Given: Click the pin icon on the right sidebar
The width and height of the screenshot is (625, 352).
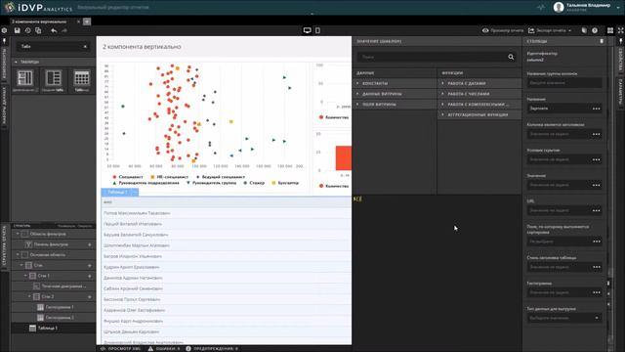Looking at the screenshot, I should point(621,41).
